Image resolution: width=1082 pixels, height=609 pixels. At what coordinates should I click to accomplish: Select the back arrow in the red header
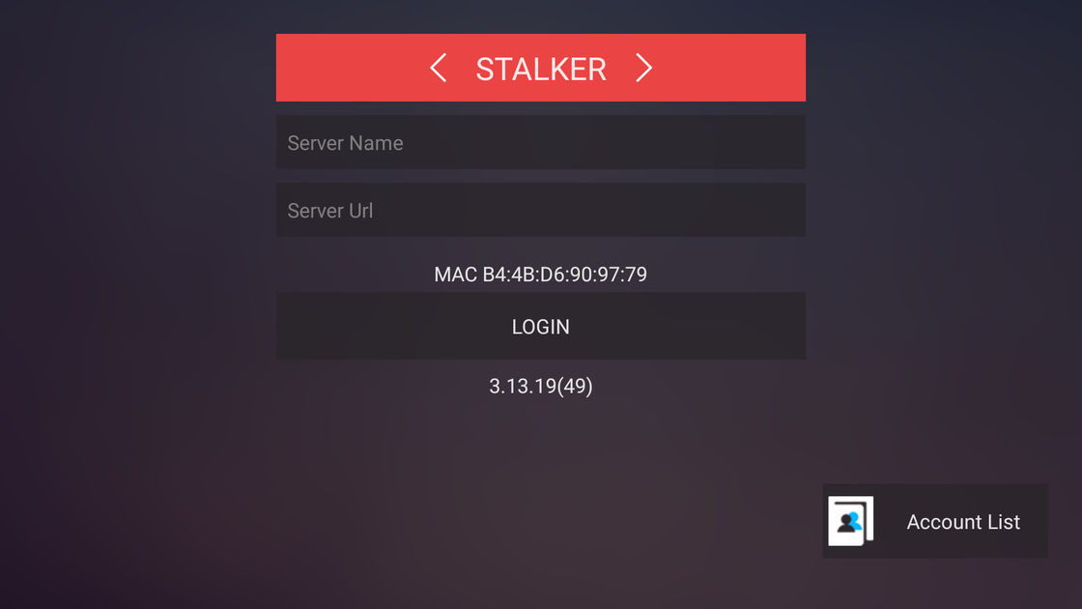(x=439, y=68)
